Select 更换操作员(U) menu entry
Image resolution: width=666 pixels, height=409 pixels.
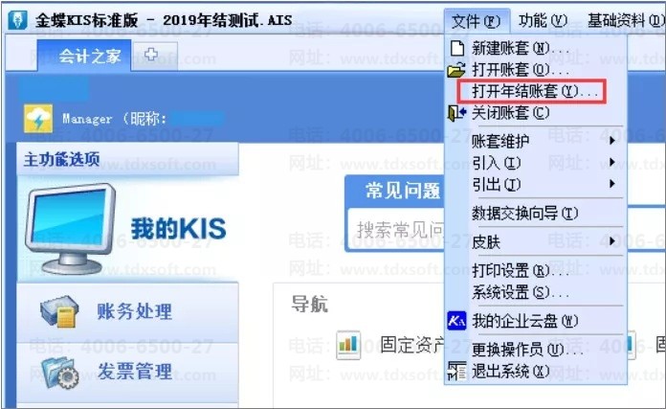pyautogui.click(x=527, y=350)
